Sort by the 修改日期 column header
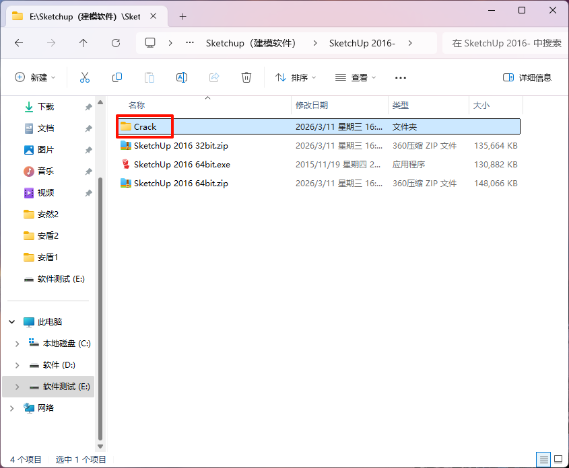Viewport: 569px width, 468px height. pyautogui.click(x=311, y=106)
